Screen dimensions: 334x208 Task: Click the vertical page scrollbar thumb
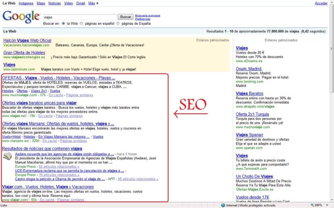pyautogui.click(x=332, y=49)
